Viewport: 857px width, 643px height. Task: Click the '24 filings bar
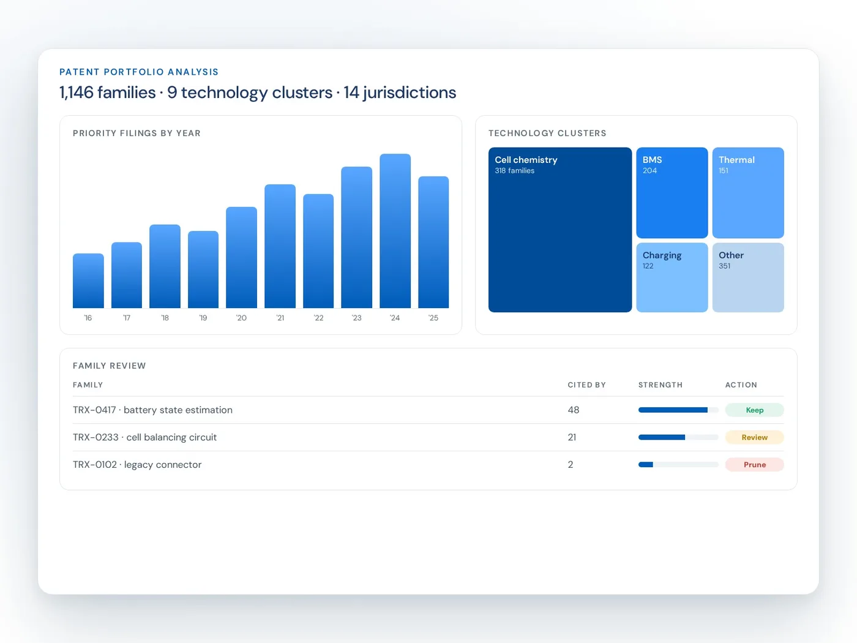coord(395,231)
